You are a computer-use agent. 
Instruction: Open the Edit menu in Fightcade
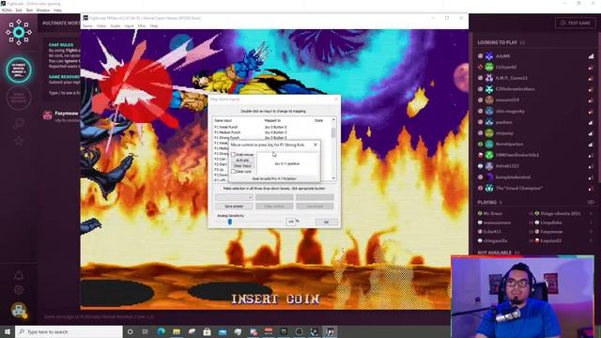click(x=19, y=10)
